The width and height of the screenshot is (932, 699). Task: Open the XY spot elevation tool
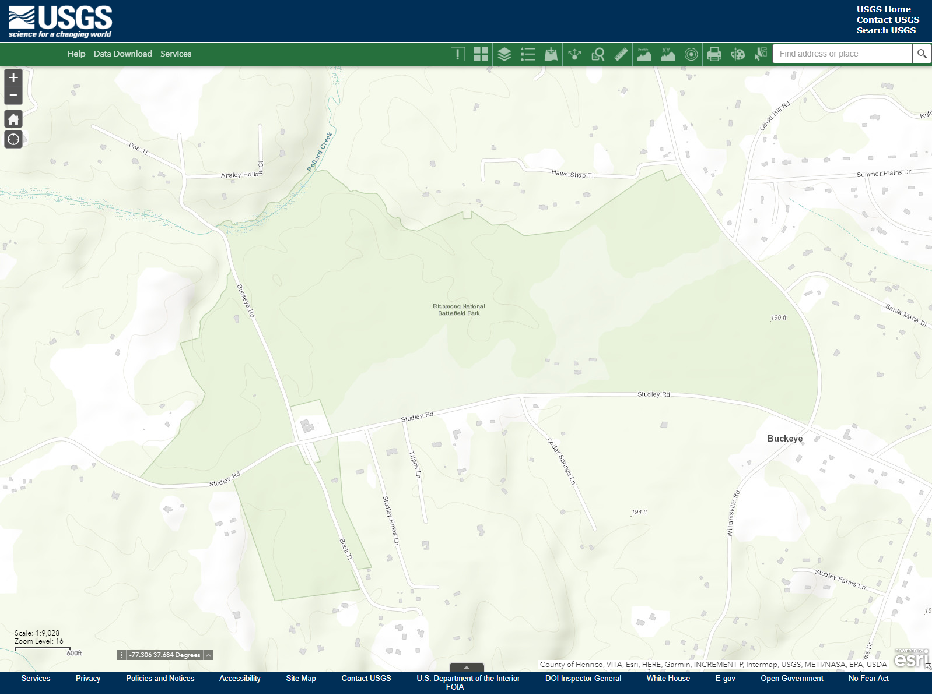click(668, 54)
